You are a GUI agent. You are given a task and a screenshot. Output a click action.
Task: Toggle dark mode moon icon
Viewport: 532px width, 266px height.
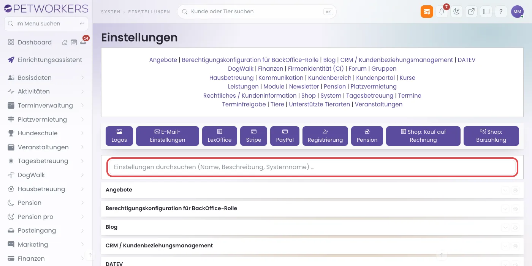pyautogui.click(x=456, y=11)
